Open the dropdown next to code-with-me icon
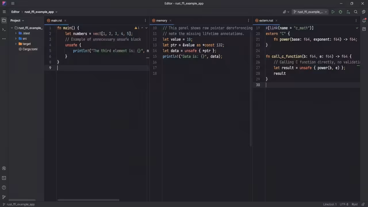 coord(288,12)
